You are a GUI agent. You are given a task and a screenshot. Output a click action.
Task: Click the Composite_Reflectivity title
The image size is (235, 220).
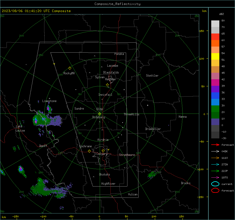coord(118,4)
